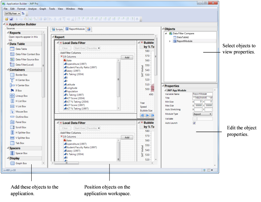
Task: Collapse the Containers section
Action: (8, 70)
